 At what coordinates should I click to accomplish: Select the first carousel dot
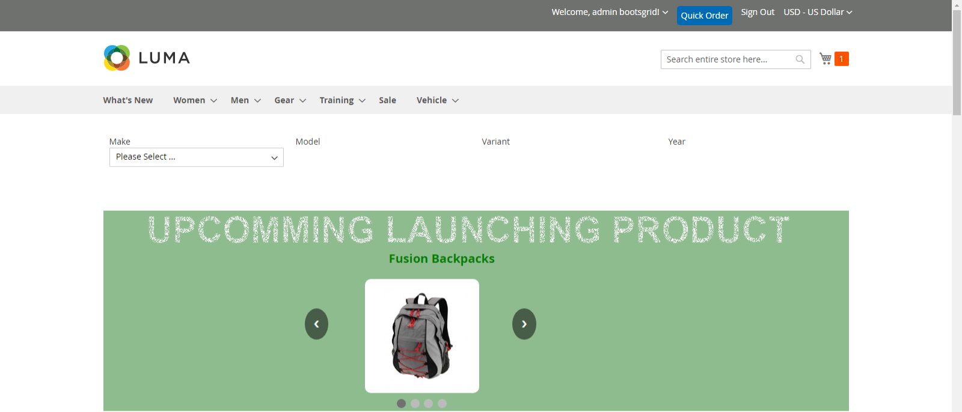click(x=402, y=404)
